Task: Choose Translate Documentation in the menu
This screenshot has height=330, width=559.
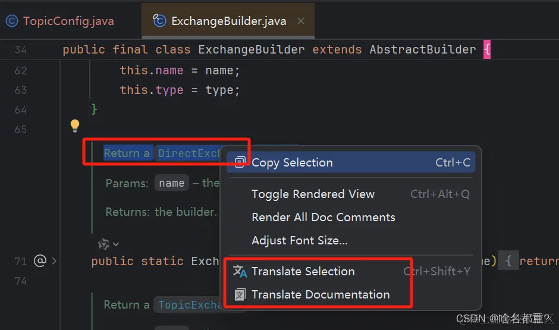Action: [x=351, y=295]
